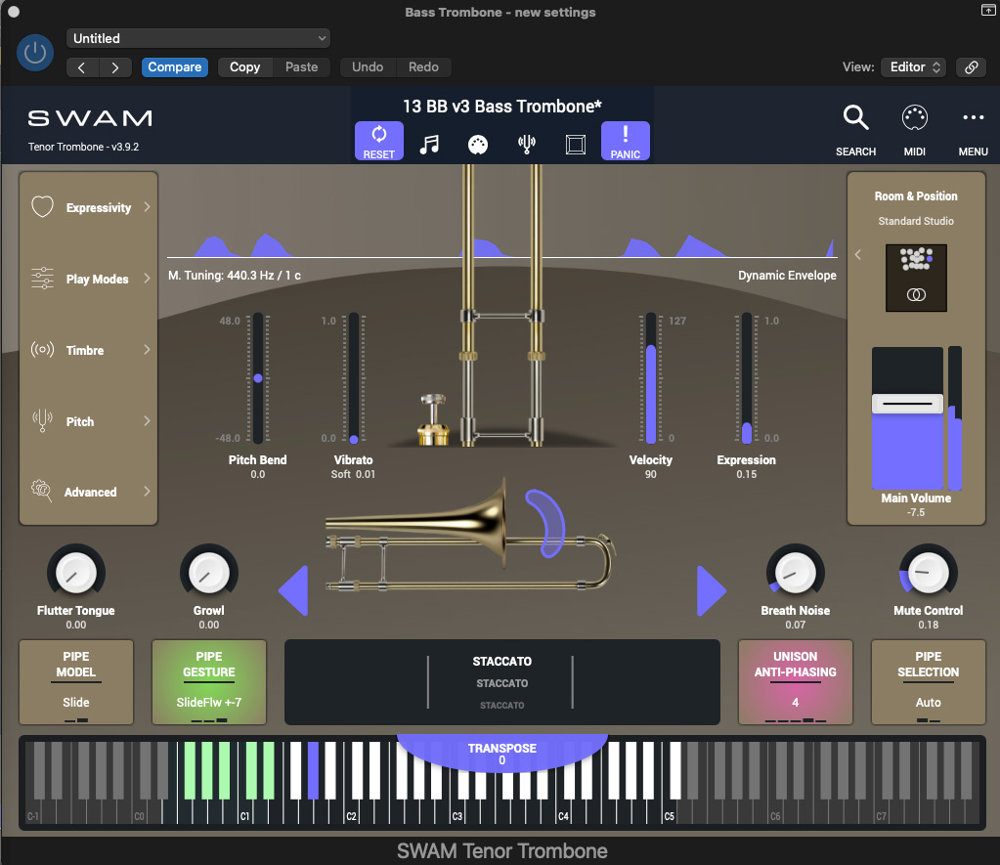Open the tuning fork icon panel
Screen dimensions: 1000x865
pos(527,145)
